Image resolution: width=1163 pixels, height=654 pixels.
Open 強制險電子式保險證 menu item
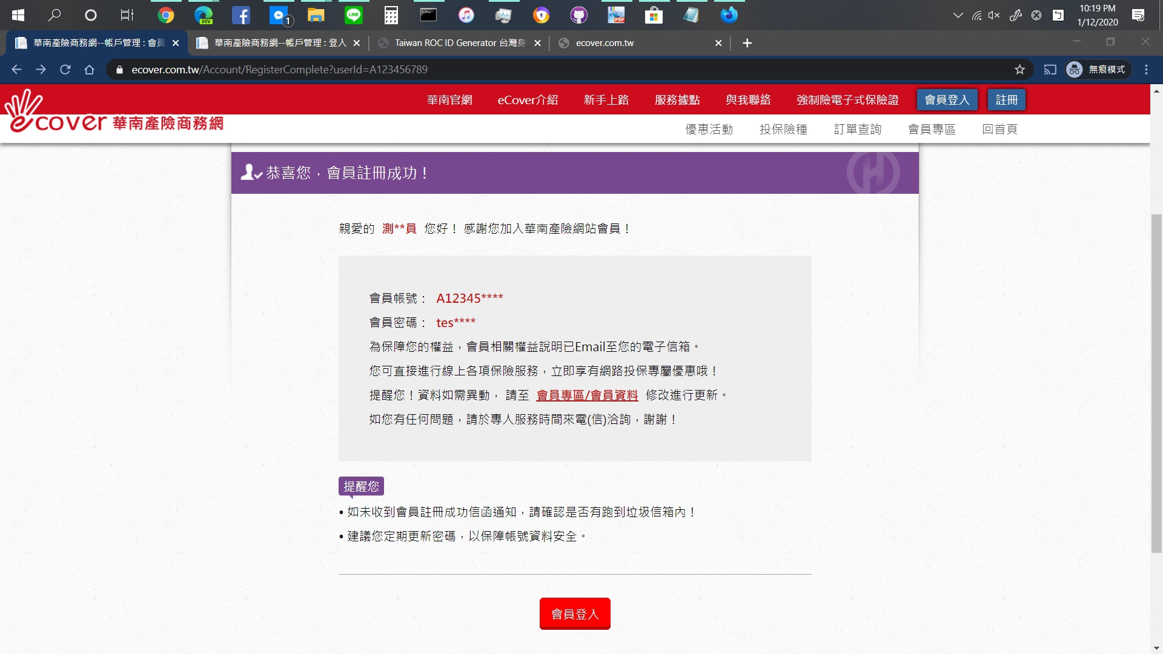(847, 100)
